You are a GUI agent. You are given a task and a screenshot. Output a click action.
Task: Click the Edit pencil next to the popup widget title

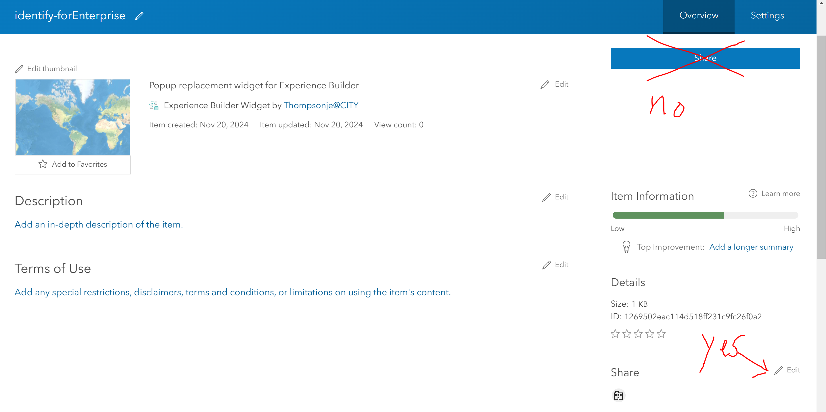(544, 84)
